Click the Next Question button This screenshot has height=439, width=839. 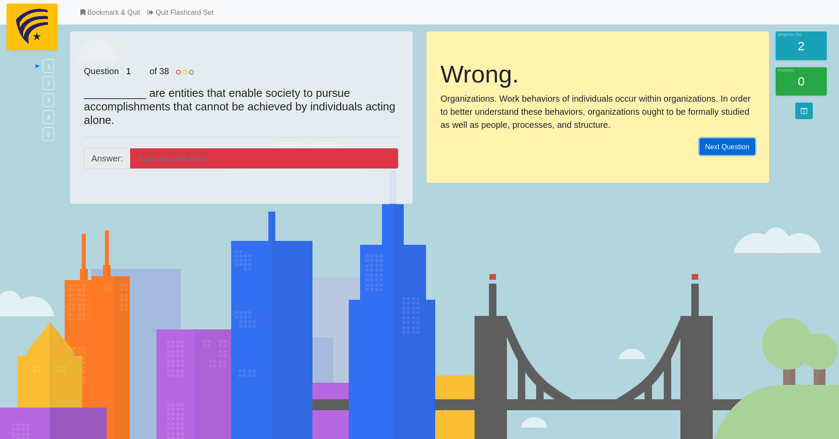(727, 147)
